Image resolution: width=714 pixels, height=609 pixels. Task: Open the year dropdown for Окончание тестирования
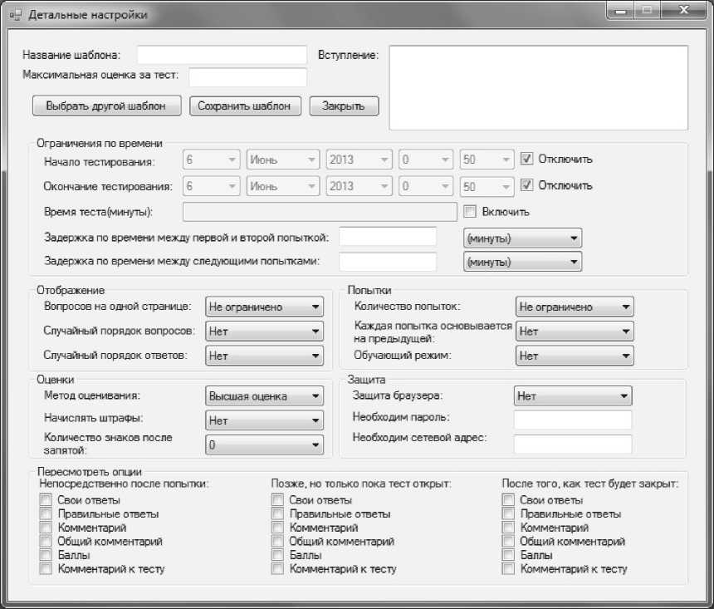coord(359,186)
